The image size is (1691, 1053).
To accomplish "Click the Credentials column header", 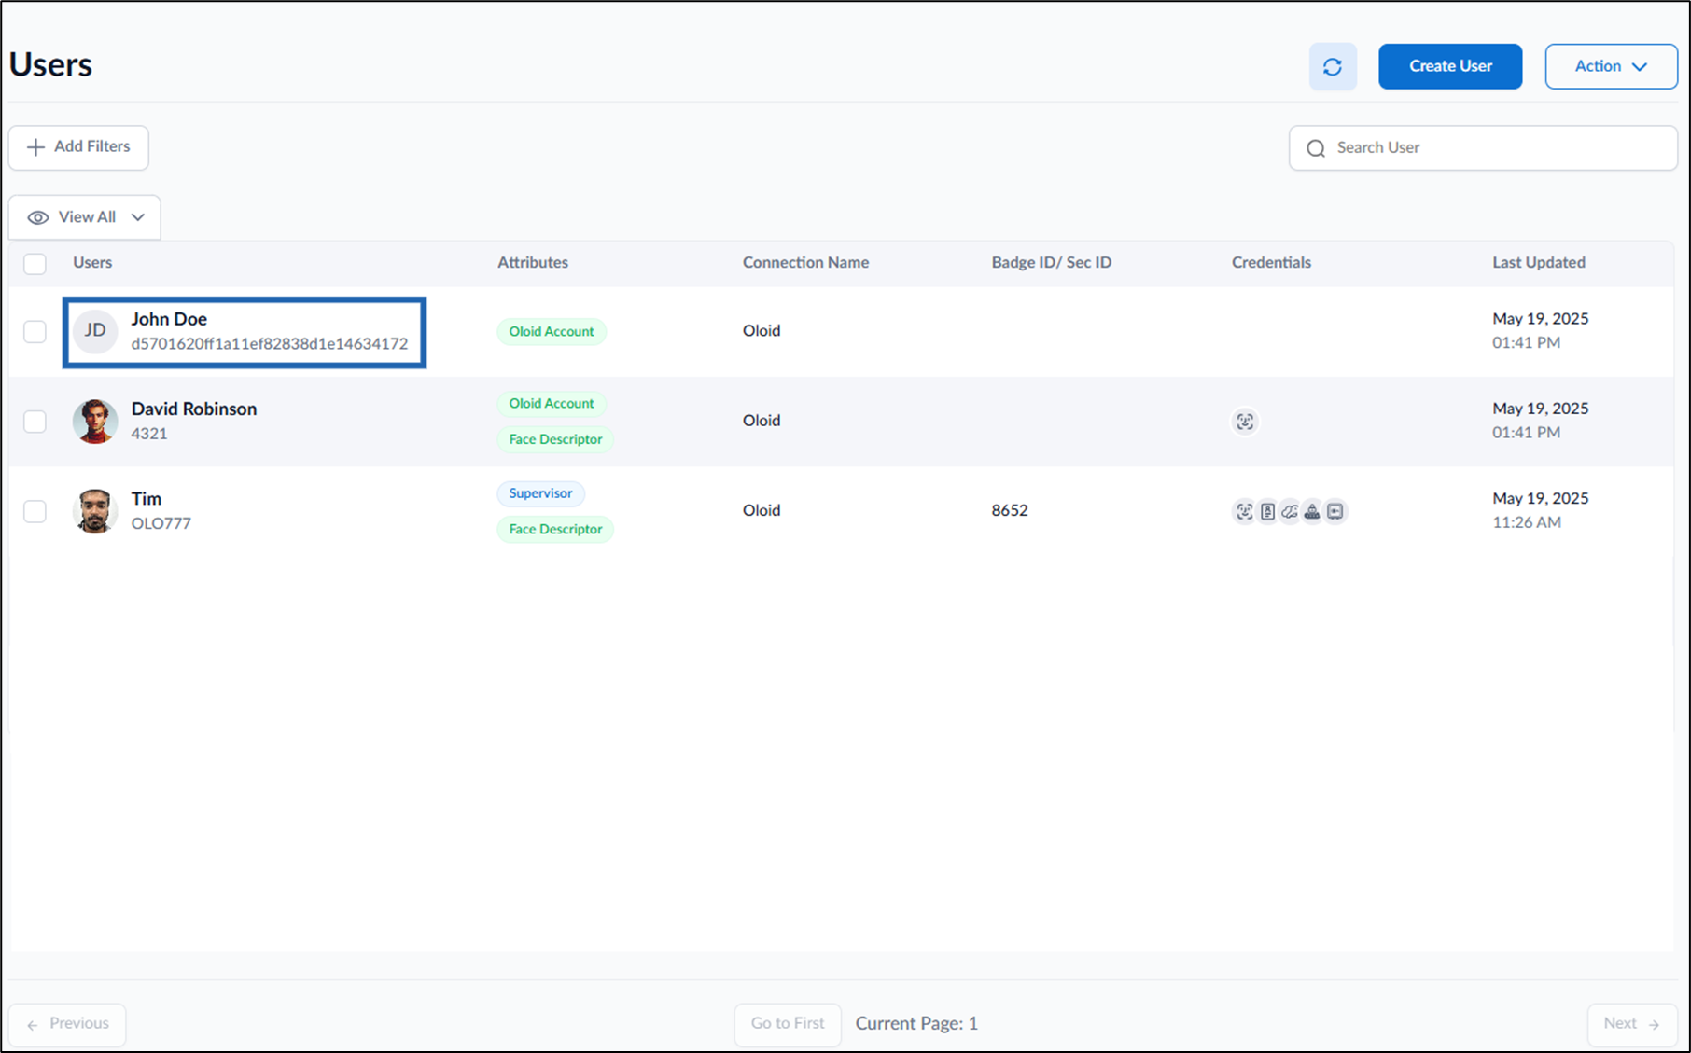I will click(1271, 263).
